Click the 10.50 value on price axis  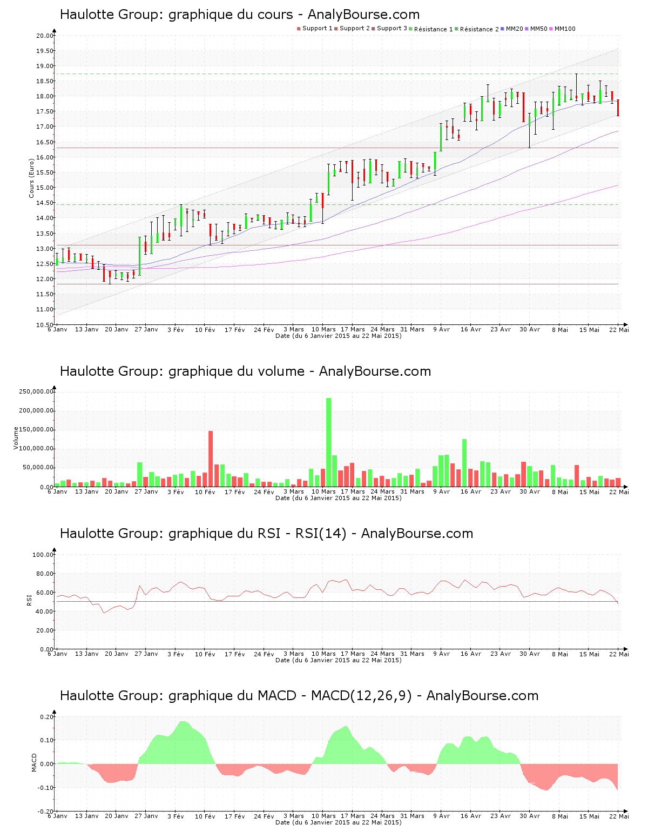point(45,325)
